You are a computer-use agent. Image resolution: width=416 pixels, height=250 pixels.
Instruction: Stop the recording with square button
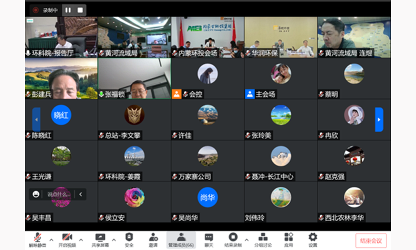pyautogui.click(x=79, y=10)
